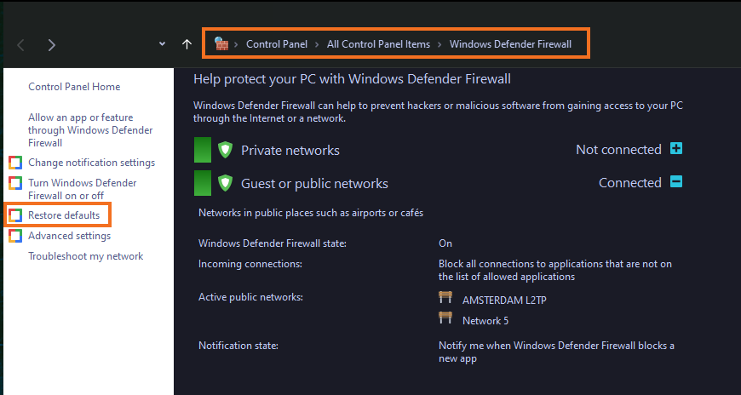Select Control Panel in the breadcrumb path
The image size is (741, 395).
click(x=277, y=44)
